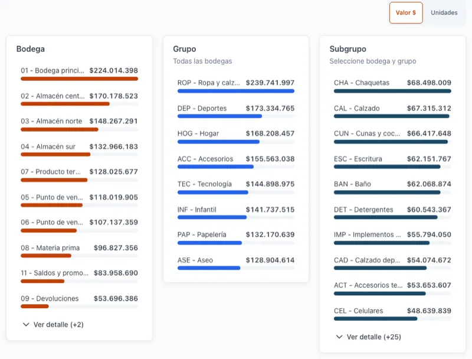472x359 pixels.
Task: Pick TEC - Tecnología group
Action: tap(235, 188)
